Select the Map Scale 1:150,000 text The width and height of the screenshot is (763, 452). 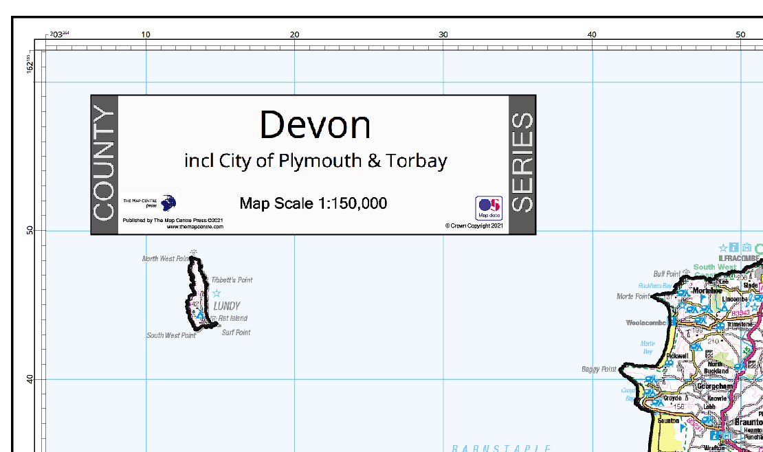[313, 203]
